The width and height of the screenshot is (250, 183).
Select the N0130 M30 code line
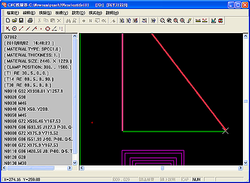(16, 163)
